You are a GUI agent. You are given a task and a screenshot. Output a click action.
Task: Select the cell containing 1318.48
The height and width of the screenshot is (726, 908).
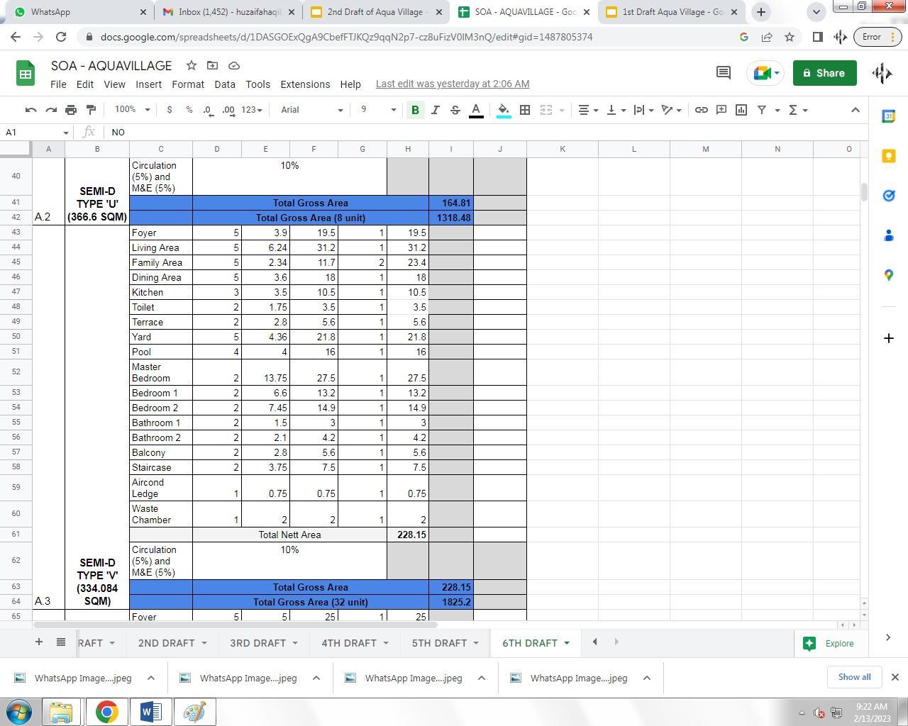pos(451,218)
